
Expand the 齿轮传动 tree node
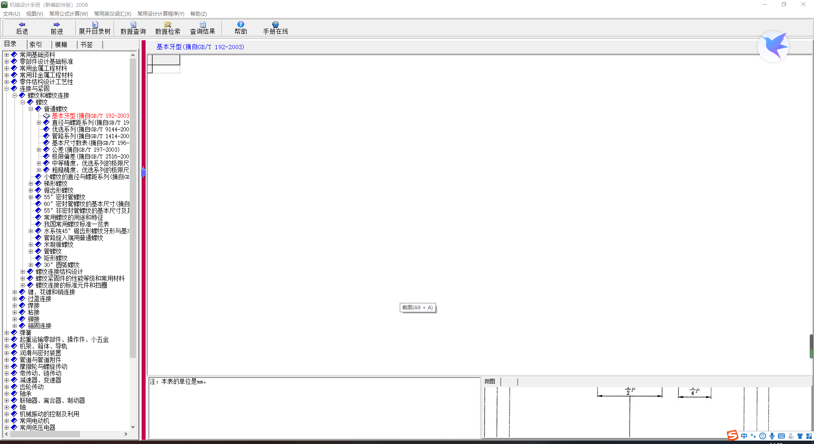click(7, 387)
